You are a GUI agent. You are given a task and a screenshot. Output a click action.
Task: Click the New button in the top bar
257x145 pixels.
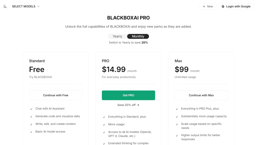tap(208, 6)
